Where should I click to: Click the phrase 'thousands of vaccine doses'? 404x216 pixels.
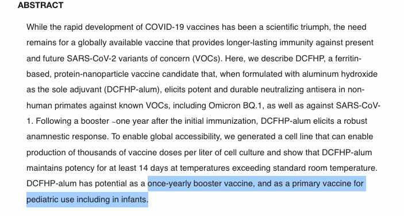[x=130, y=152]
